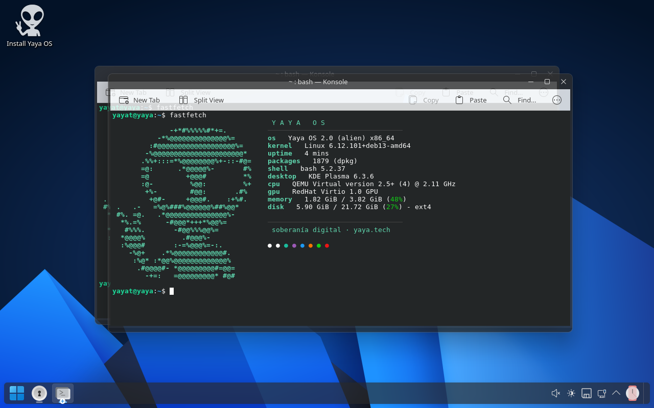This screenshot has height=408, width=654.
Task: Click the red color dot in fastfetch output
Action: [327, 246]
